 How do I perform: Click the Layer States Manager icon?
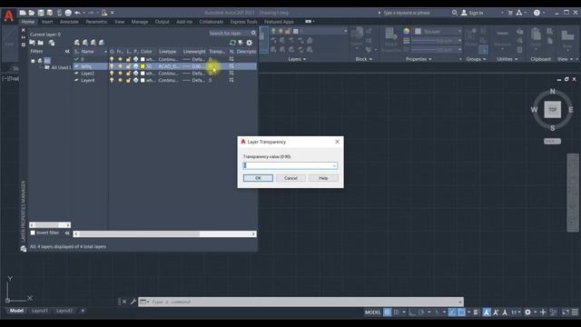(x=52, y=43)
